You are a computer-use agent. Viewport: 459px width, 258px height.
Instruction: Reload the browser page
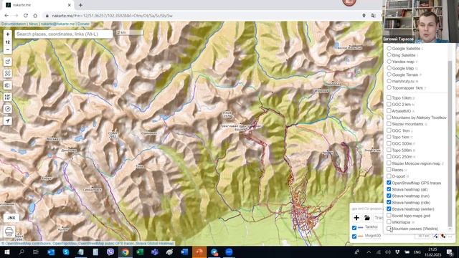coord(26,16)
